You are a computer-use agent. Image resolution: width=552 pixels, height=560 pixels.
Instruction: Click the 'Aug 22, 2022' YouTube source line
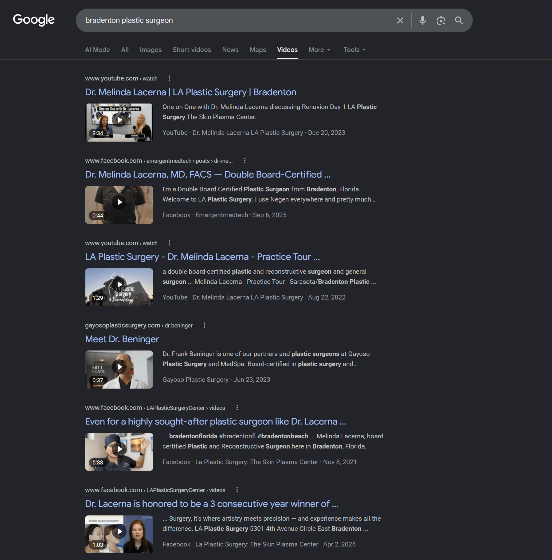254,297
